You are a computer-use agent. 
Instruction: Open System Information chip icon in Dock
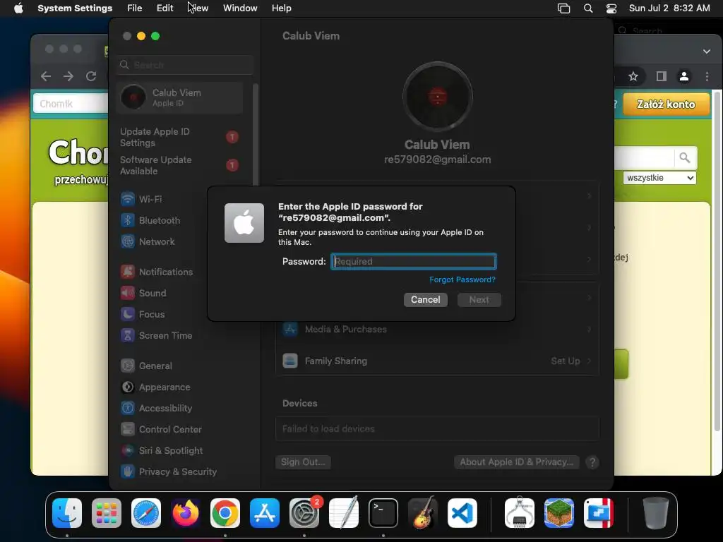[520, 513]
